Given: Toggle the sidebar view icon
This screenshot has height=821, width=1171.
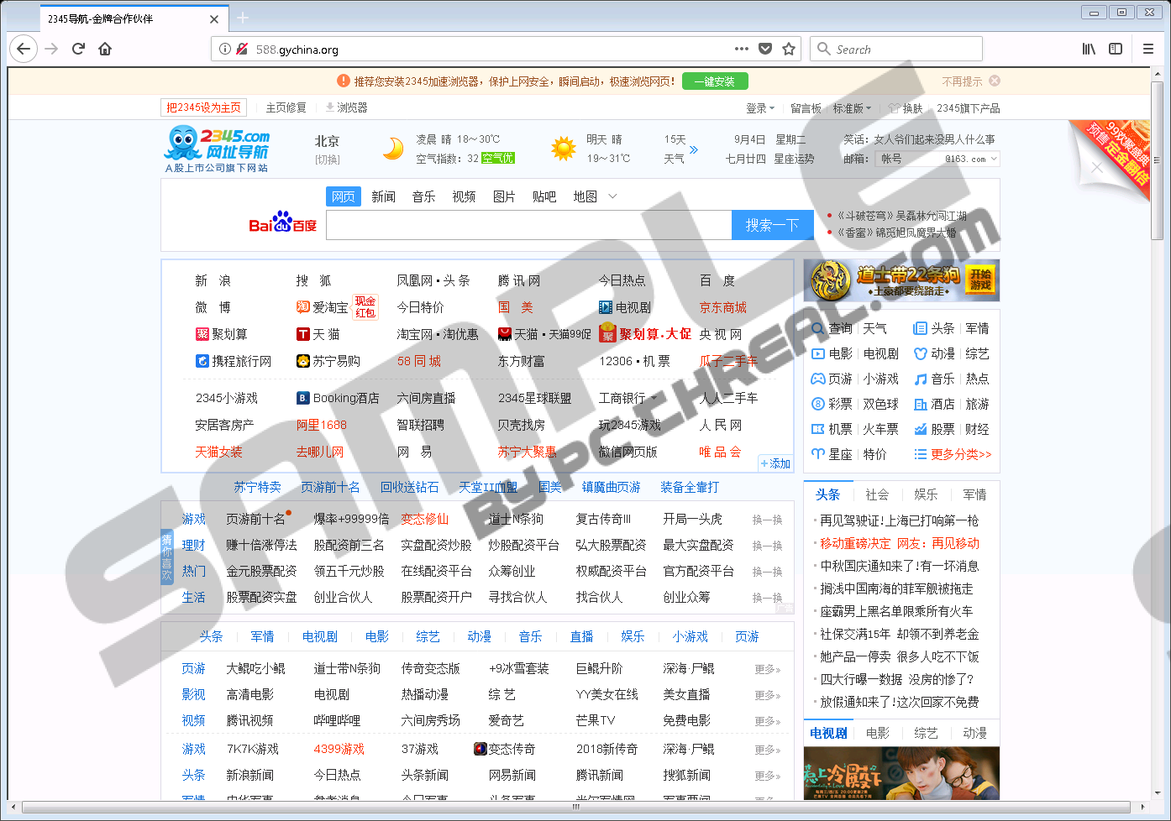Looking at the screenshot, I should 1116,49.
